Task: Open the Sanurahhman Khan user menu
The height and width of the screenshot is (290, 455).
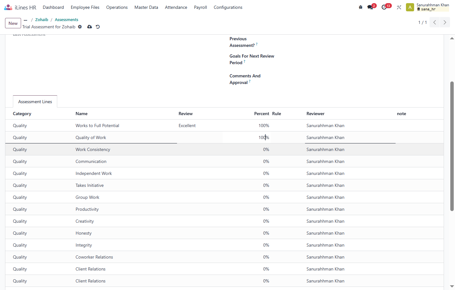Action: click(433, 7)
